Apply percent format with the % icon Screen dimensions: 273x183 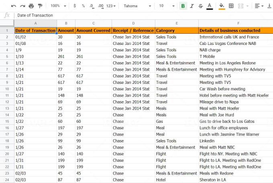click(83, 6)
